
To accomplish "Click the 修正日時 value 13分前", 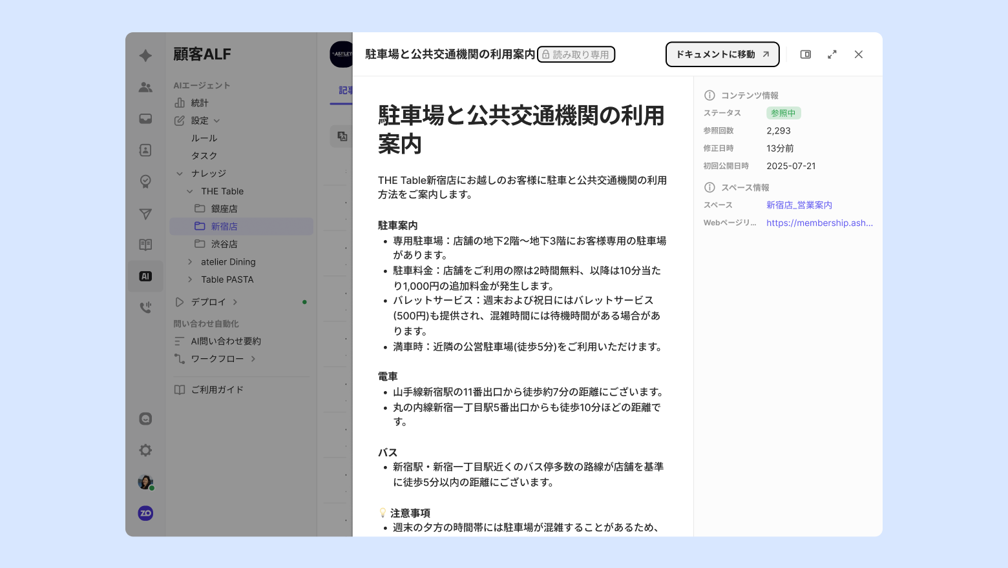I will (780, 148).
